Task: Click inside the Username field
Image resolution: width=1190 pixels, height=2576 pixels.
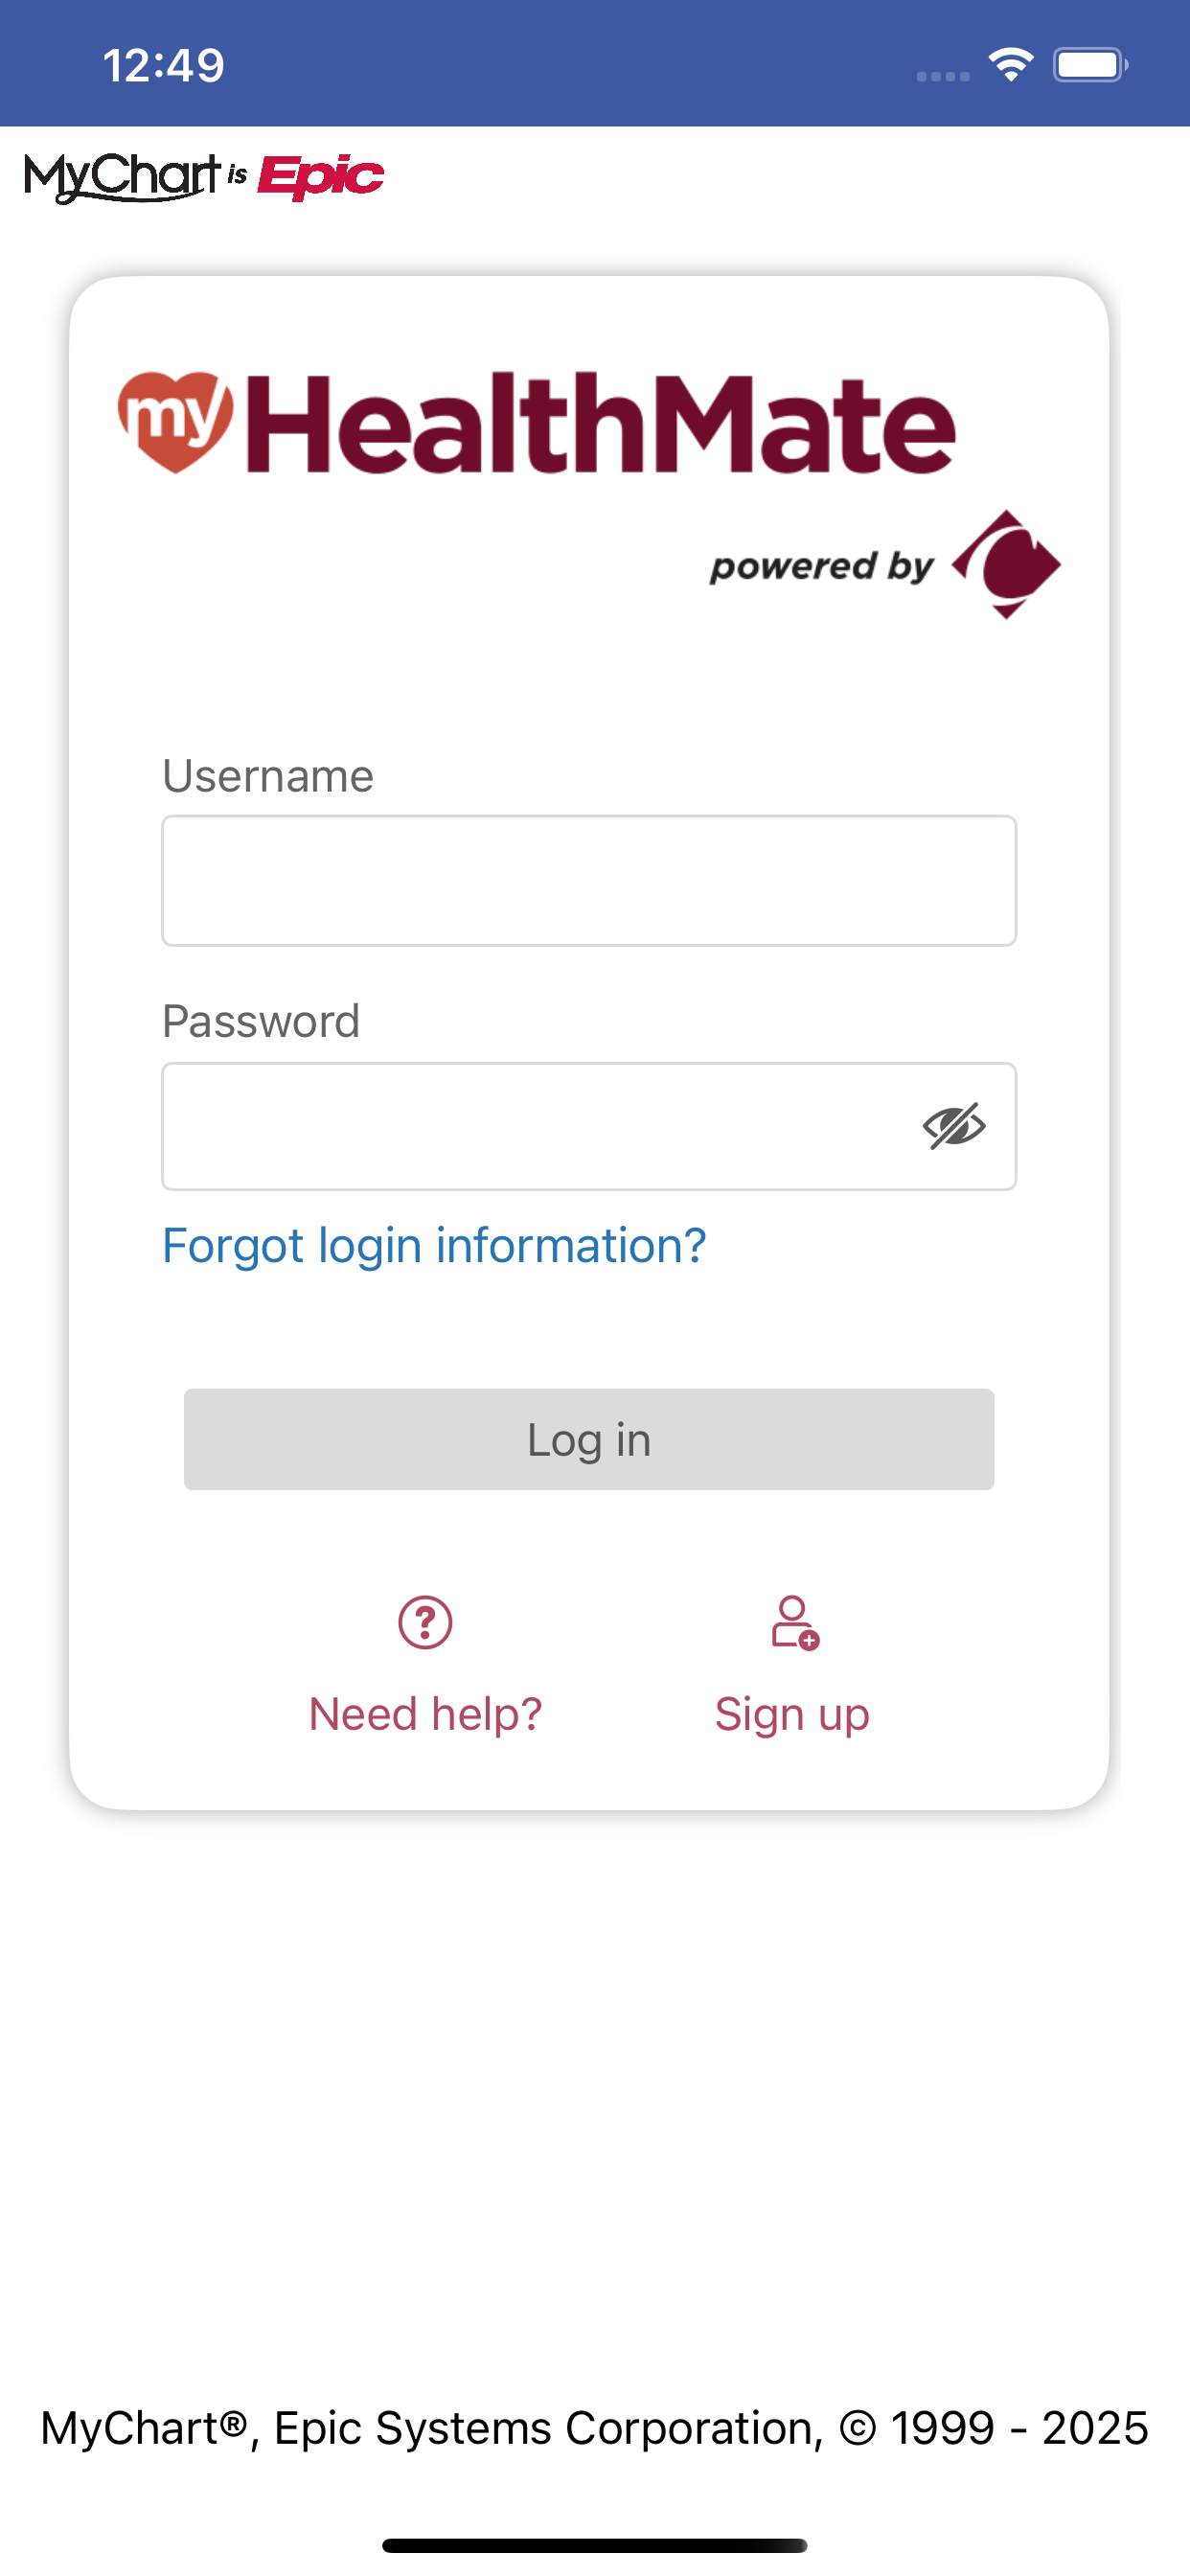Action: (x=588, y=880)
